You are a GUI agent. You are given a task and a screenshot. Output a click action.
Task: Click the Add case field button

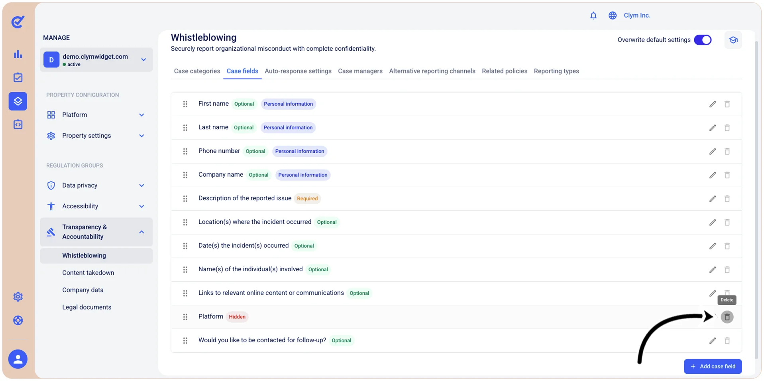pos(713,366)
